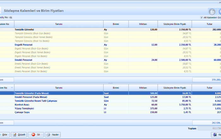Click the Tanımı header in upper table
Image resolution: width=221 pixels, height=139 pixels.
(59, 24)
